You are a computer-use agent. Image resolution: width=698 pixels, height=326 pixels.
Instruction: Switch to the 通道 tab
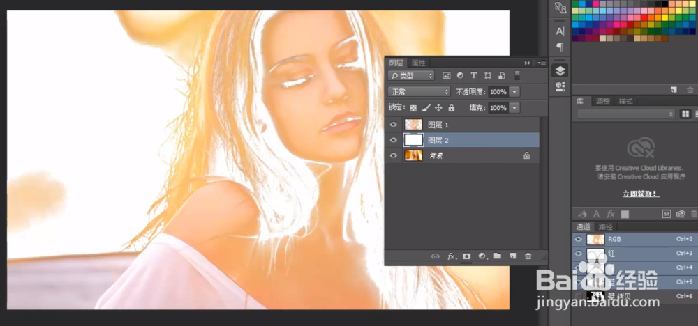click(583, 226)
